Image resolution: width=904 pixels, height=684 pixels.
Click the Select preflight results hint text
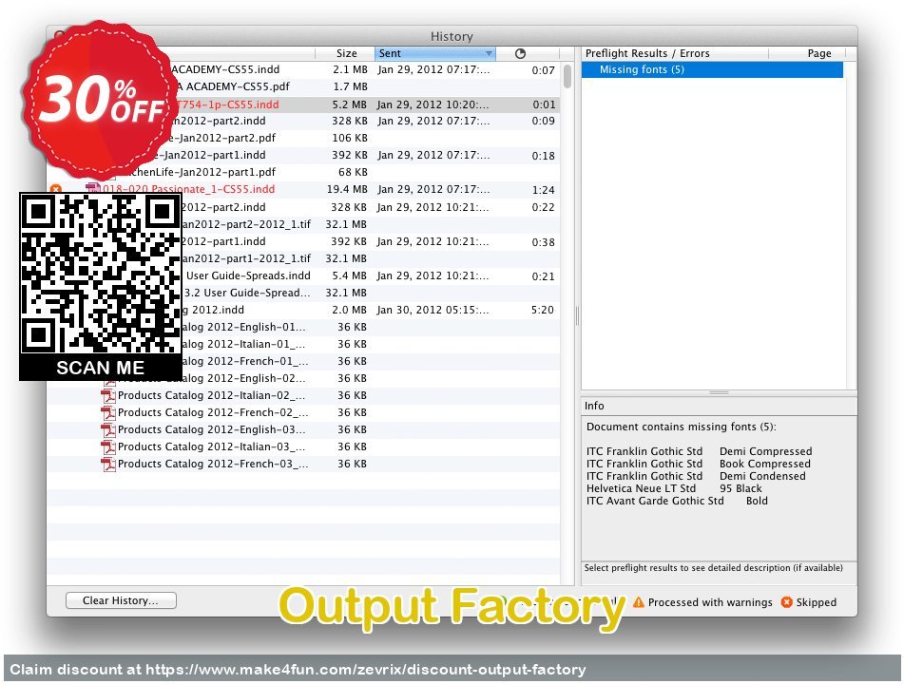(713, 568)
